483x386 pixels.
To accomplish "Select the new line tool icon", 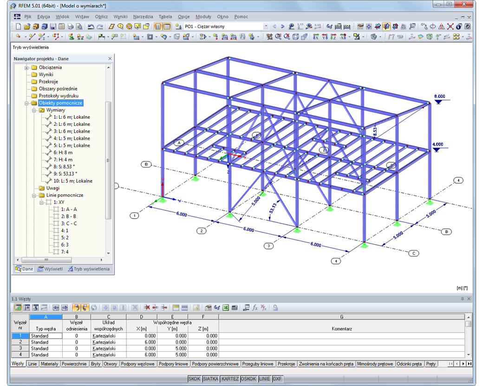I will 32,37.
